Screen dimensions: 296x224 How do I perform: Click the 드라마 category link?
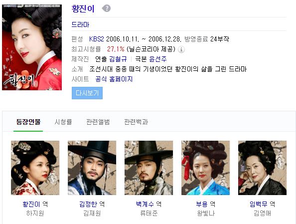pyautogui.click(x=80, y=24)
